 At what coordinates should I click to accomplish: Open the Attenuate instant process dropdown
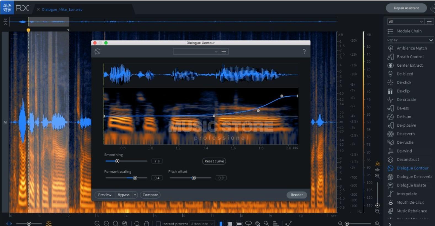point(202,224)
